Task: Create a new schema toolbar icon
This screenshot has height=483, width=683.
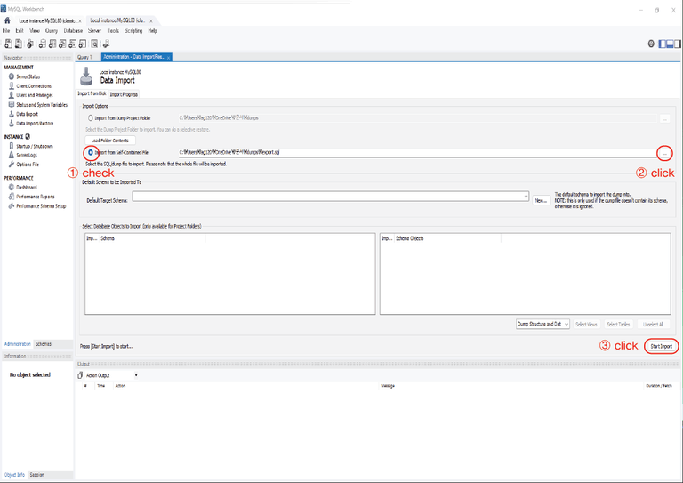Action: tap(43, 44)
